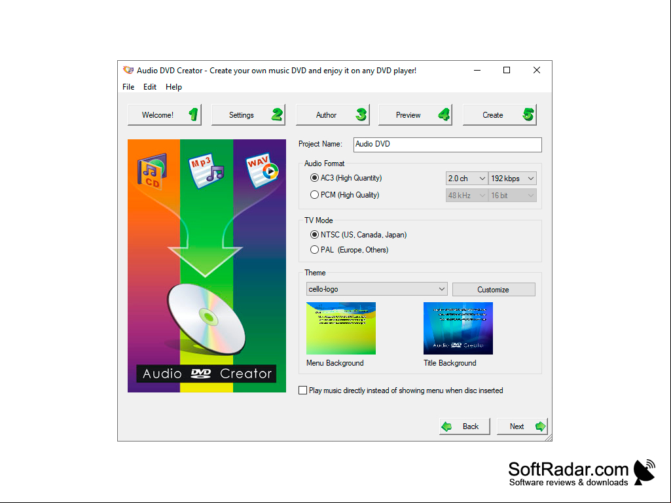Viewport: 671px width, 503px height.
Task: Proceed with the Next button
Action: click(x=522, y=426)
